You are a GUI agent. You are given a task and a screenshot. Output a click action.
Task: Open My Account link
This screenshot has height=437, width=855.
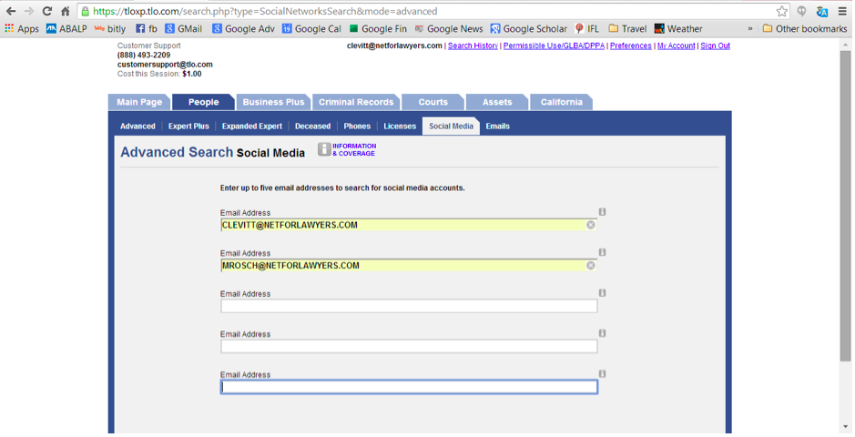[676, 46]
